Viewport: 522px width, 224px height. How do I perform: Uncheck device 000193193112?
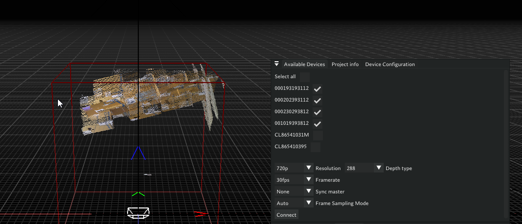pos(317,89)
